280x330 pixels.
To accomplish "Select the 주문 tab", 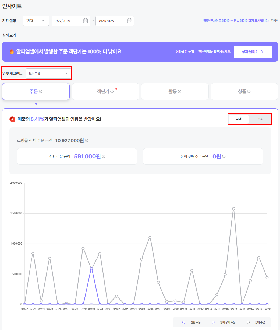I will (x=36, y=91).
